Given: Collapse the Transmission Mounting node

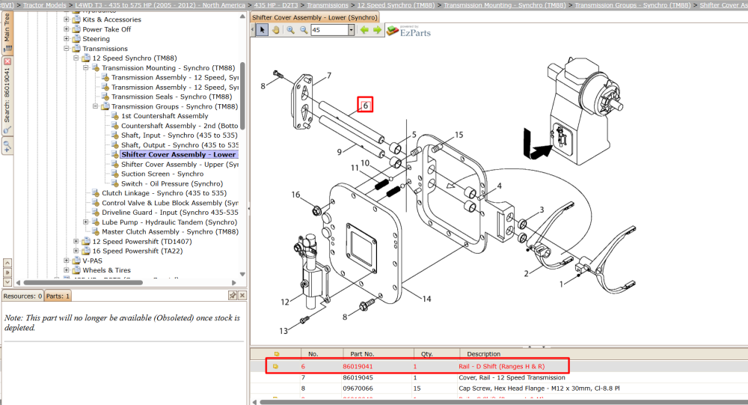Looking at the screenshot, I should [x=85, y=68].
